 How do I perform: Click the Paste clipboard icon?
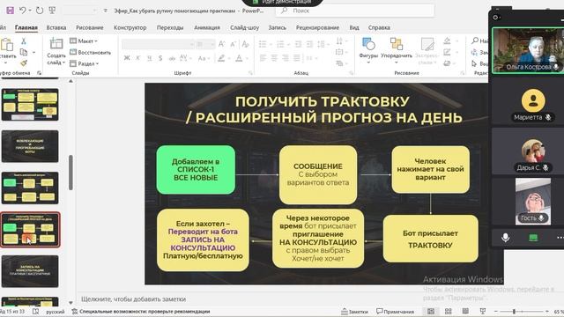(7, 45)
